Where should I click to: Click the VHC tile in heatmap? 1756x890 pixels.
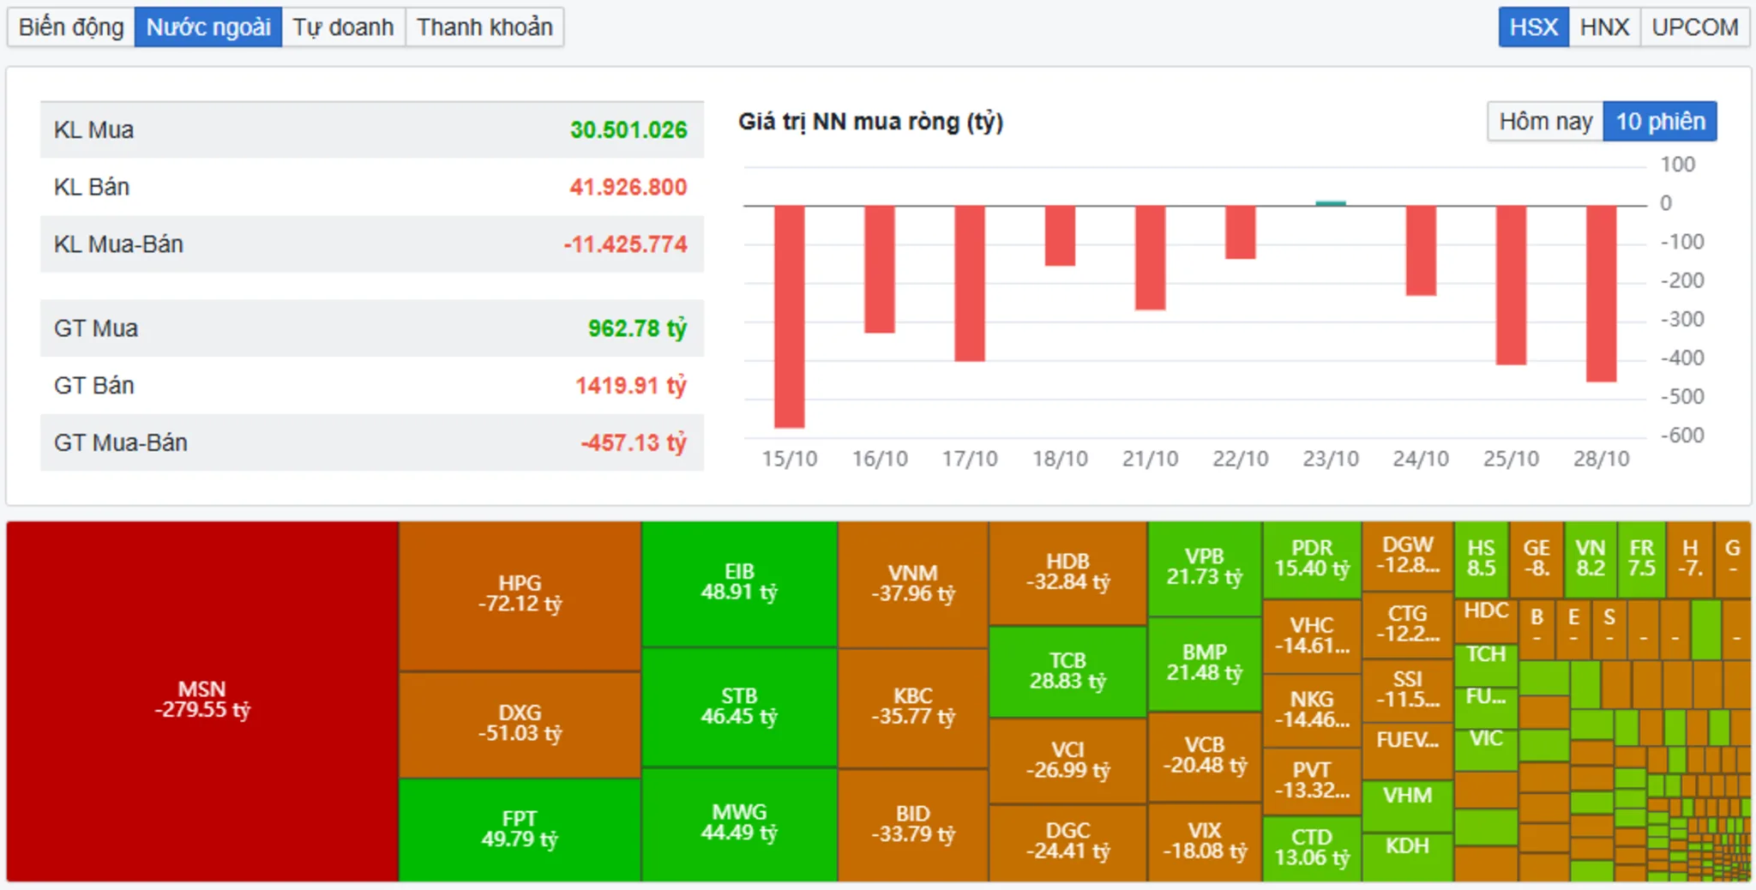[x=1312, y=636]
